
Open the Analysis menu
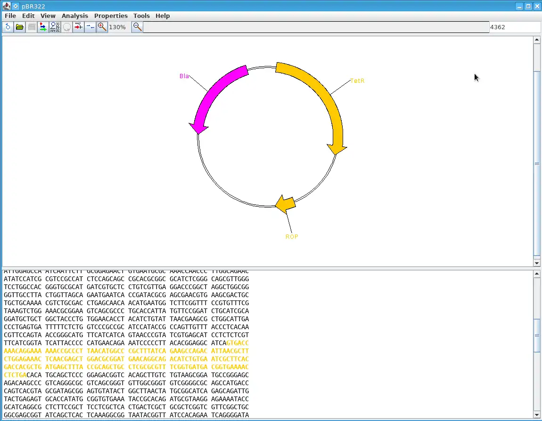[x=74, y=16]
